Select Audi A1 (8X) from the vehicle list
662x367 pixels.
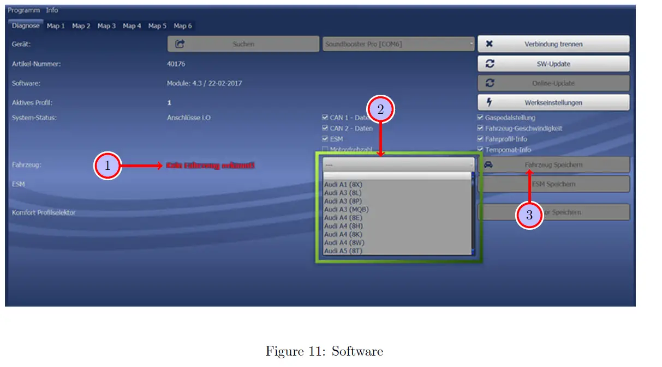click(x=397, y=185)
